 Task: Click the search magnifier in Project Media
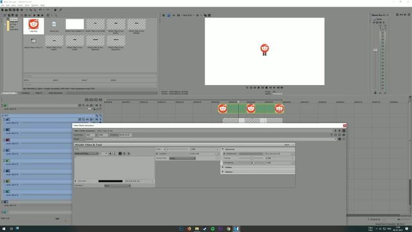point(56,15)
